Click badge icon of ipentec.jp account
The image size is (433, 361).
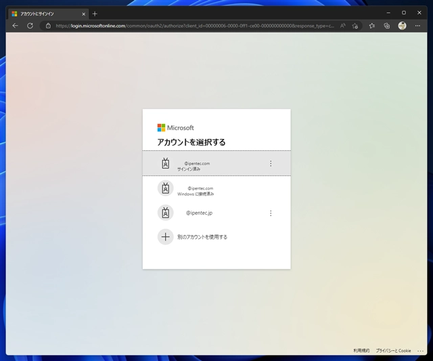pyautogui.click(x=165, y=213)
